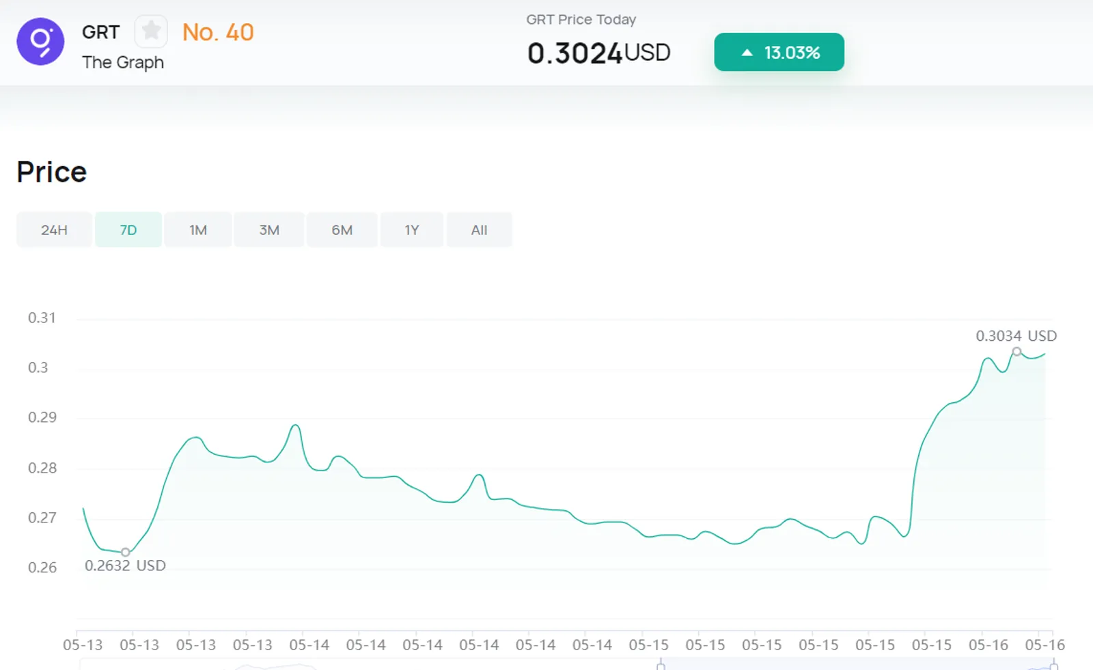Screen dimensions: 1093x670
Task: Click the up arrow in the change badge
Action: point(747,53)
